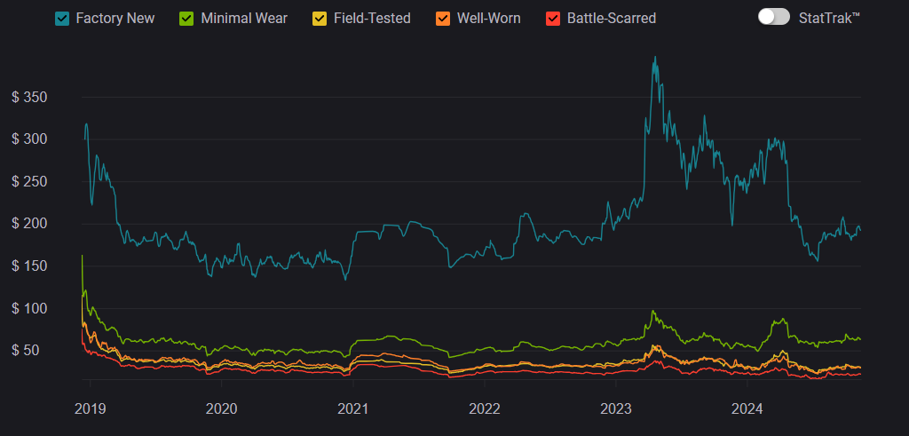Select the 2024 year axis label
This screenshot has width=909, height=436.
click(747, 409)
